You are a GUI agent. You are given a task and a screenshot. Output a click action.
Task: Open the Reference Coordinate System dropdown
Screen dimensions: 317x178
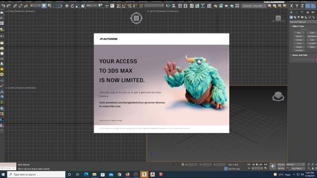[x=91, y=5]
